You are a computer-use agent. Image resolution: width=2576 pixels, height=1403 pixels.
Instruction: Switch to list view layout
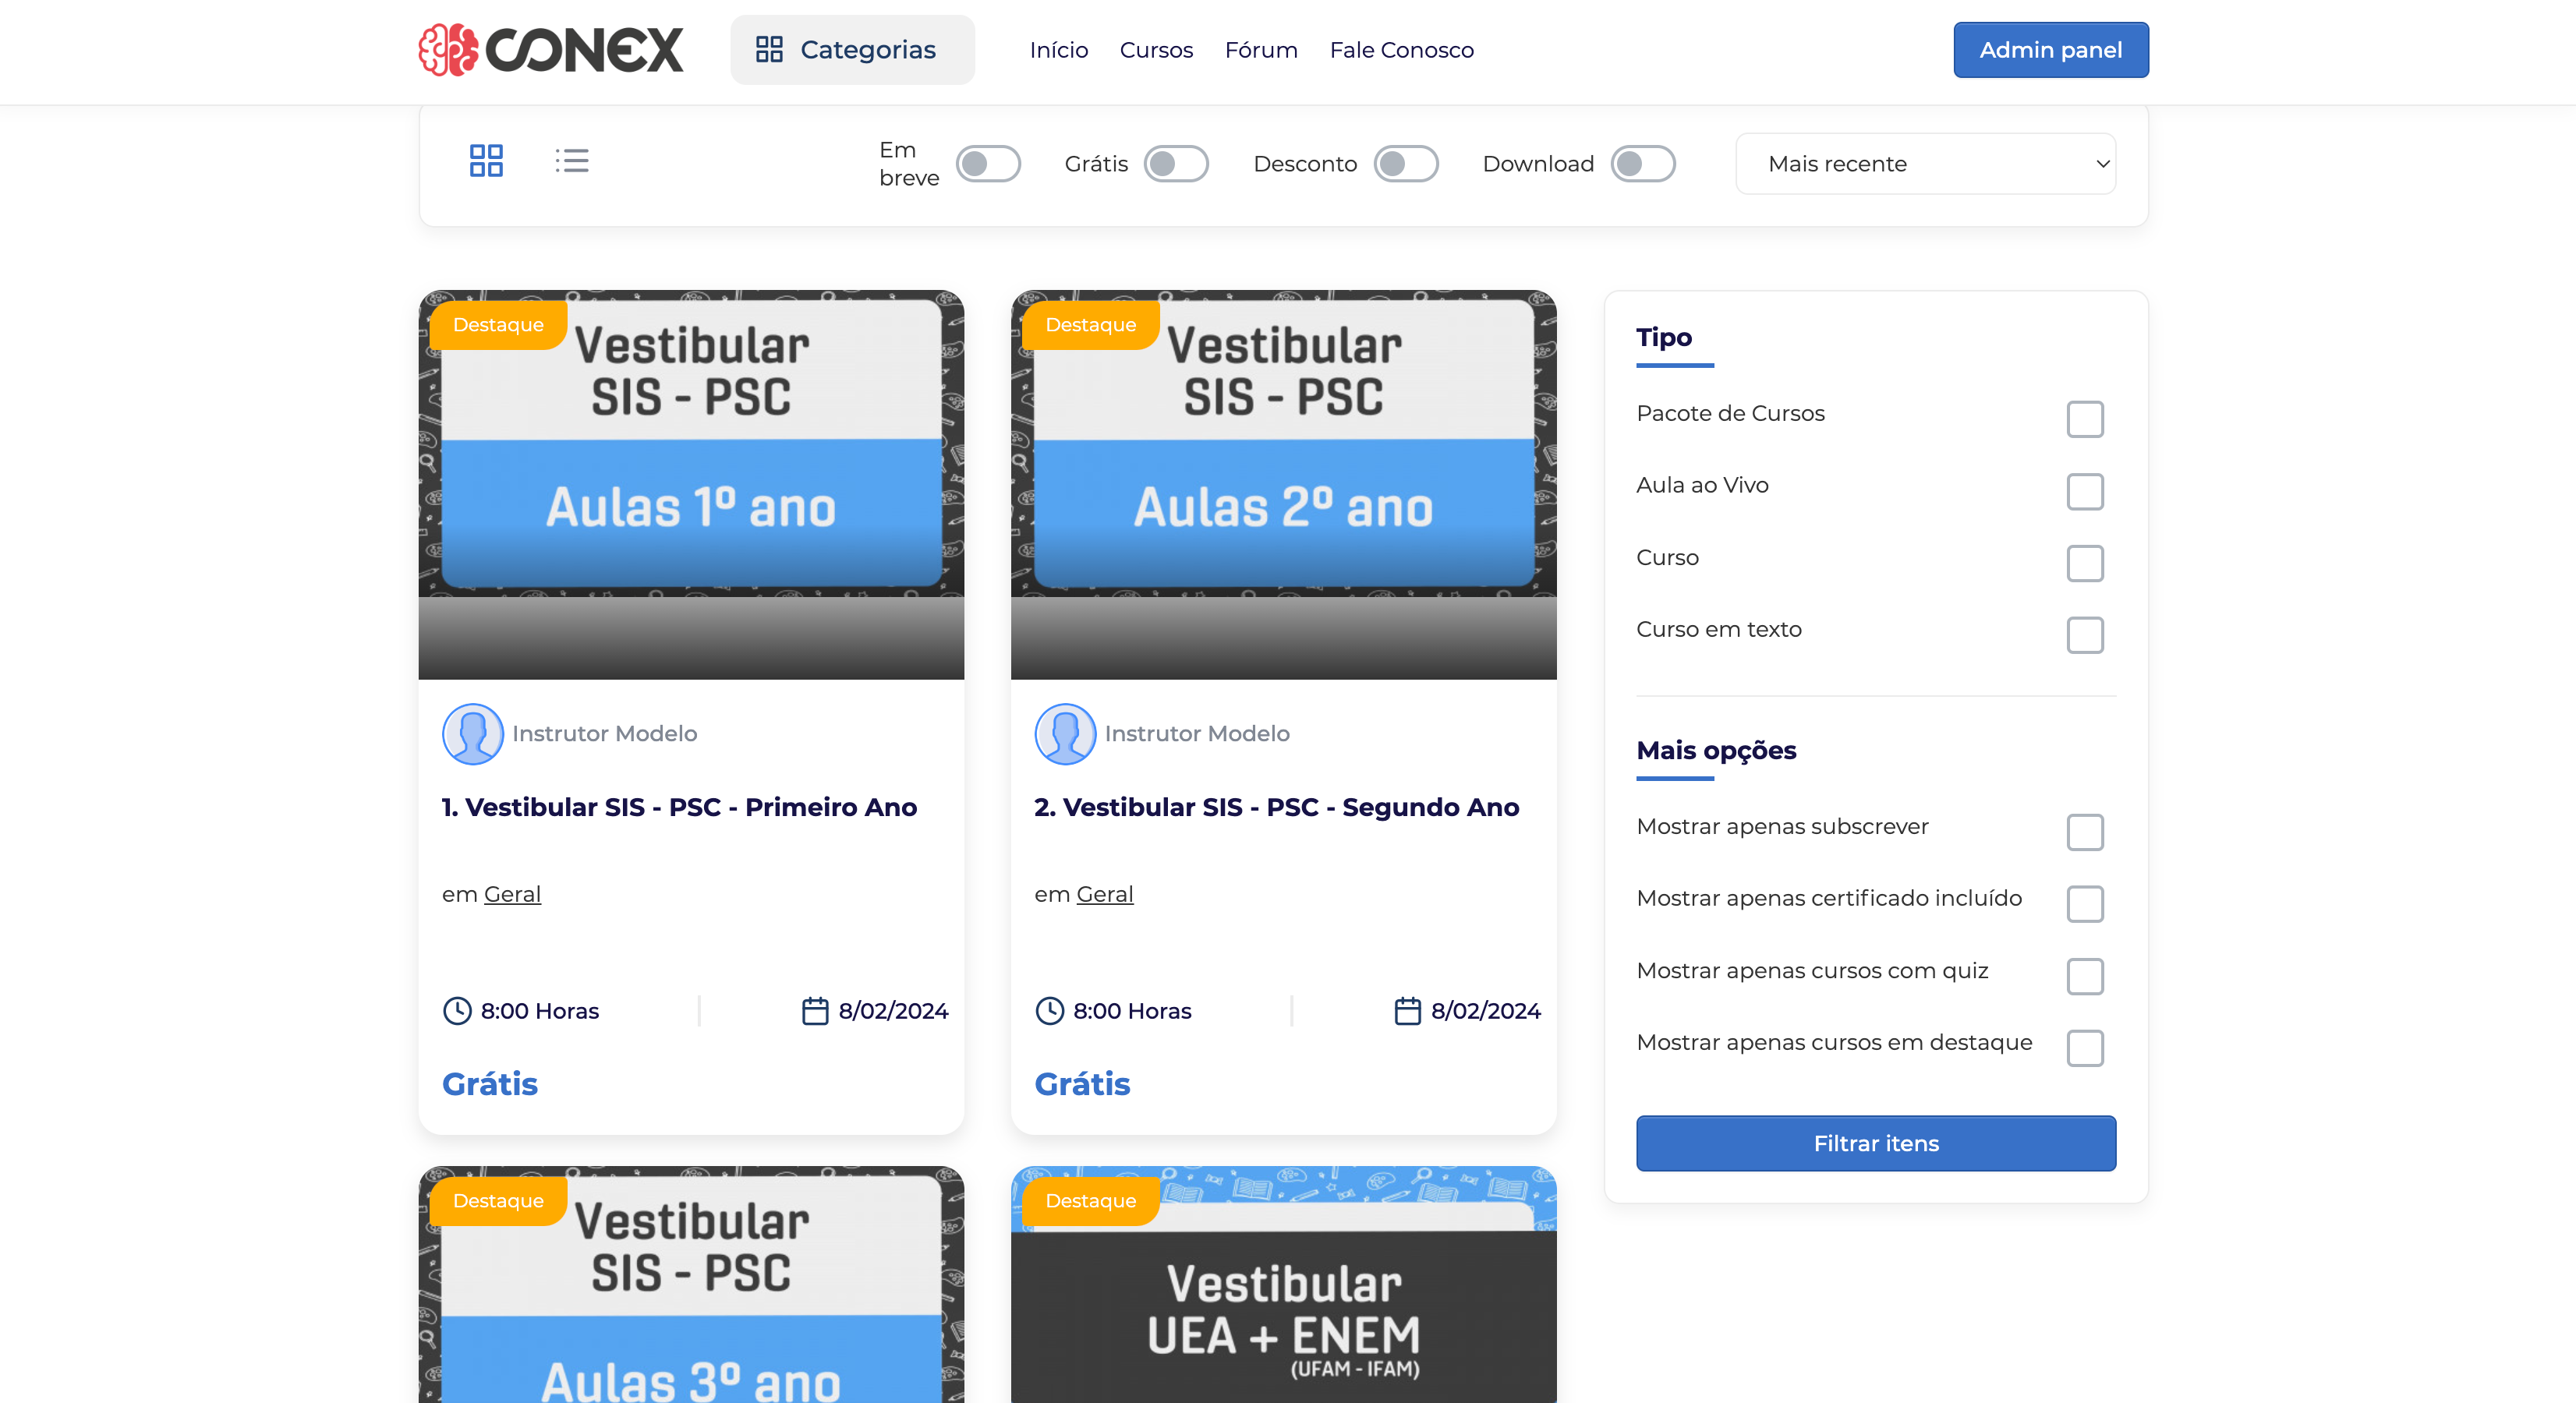pyautogui.click(x=572, y=160)
